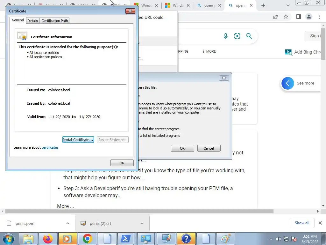Click the horizontal page scrollbar thumb

point(139,211)
